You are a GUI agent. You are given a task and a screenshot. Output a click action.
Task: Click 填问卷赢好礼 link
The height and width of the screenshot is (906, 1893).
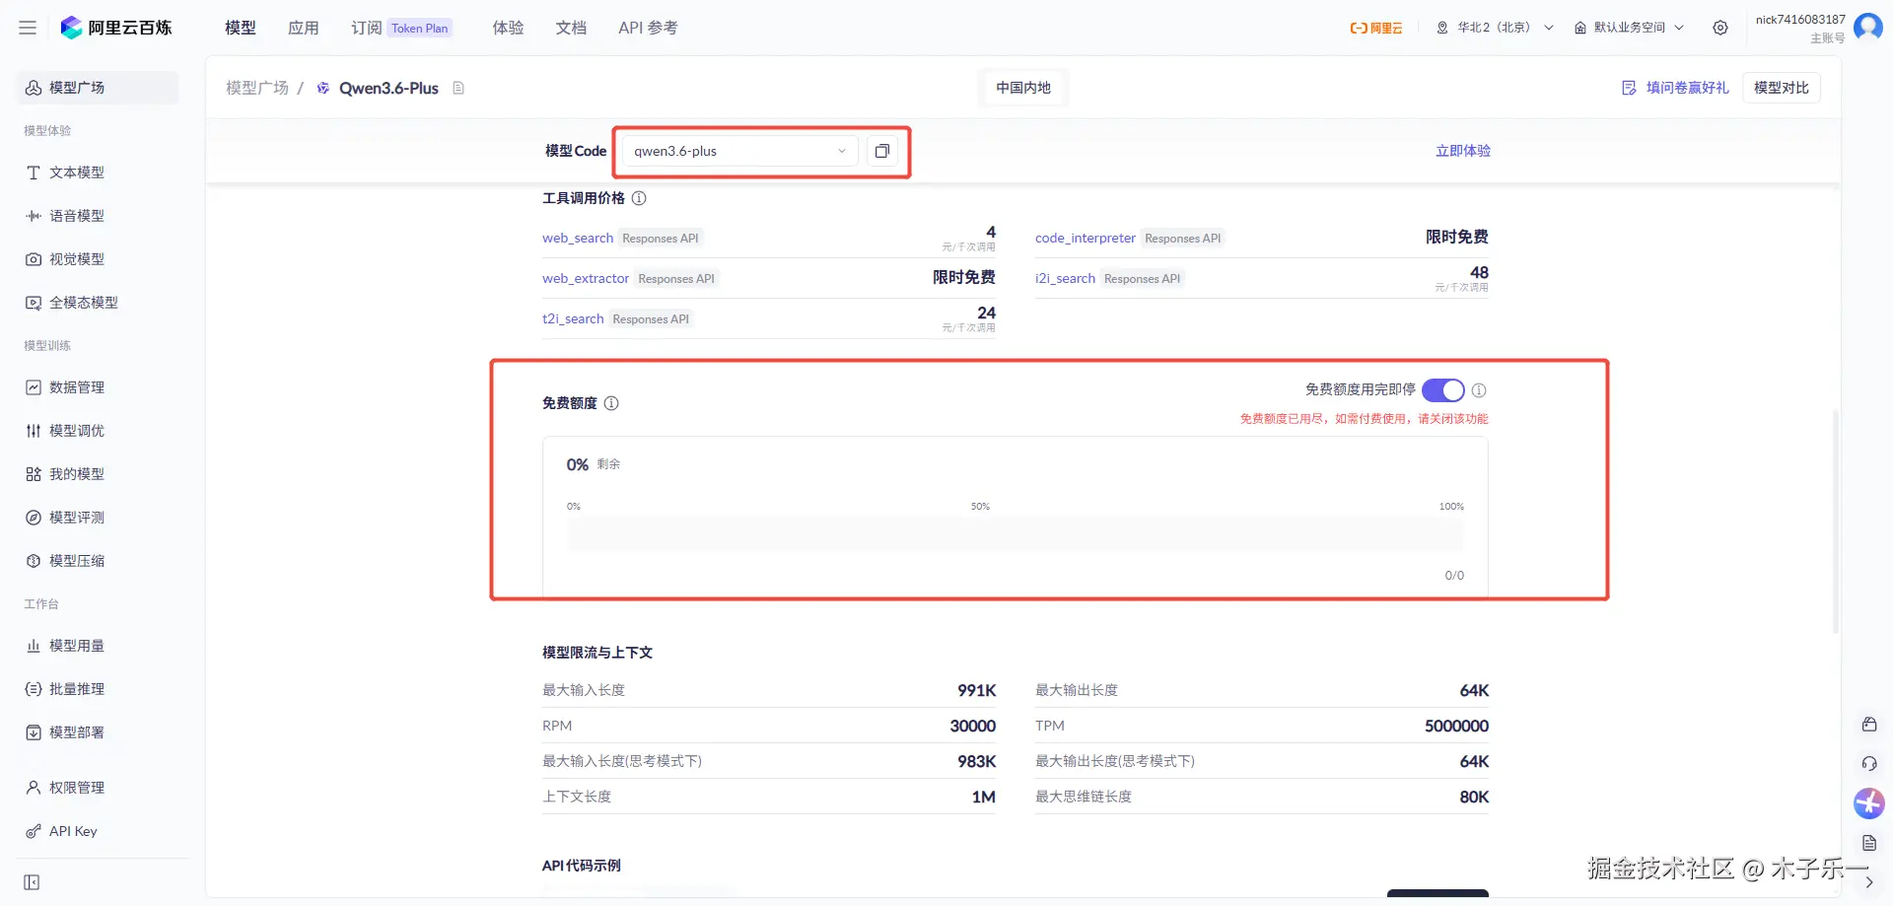pyautogui.click(x=1675, y=88)
